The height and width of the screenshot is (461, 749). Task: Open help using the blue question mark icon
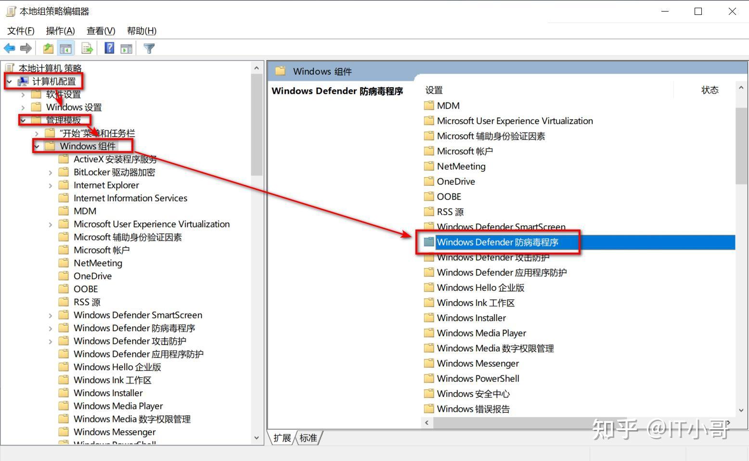pos(109,48)
